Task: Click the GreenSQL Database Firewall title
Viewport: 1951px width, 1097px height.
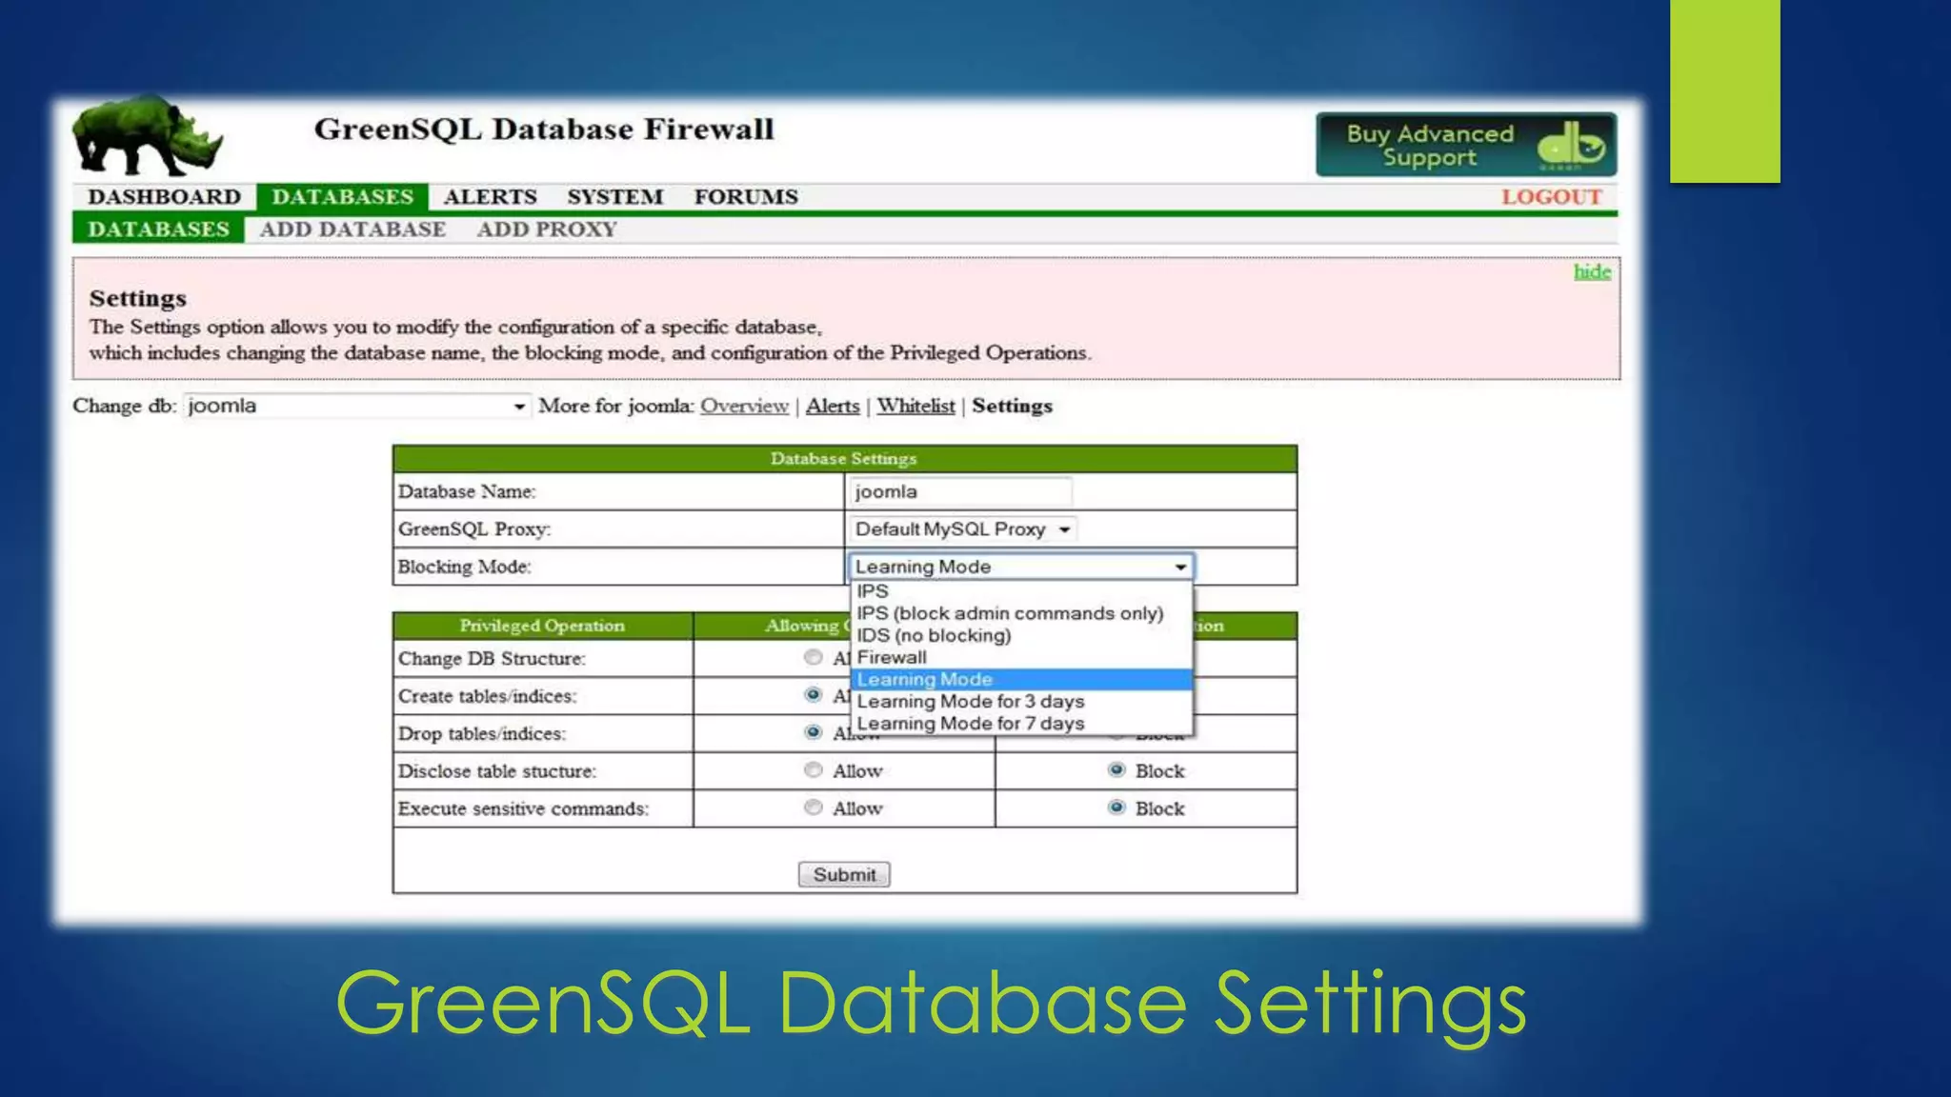Action: pos(544,130)
